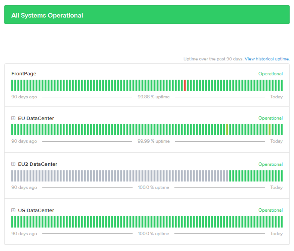Expand the EU DataCenter component group

tap(13, 118)
